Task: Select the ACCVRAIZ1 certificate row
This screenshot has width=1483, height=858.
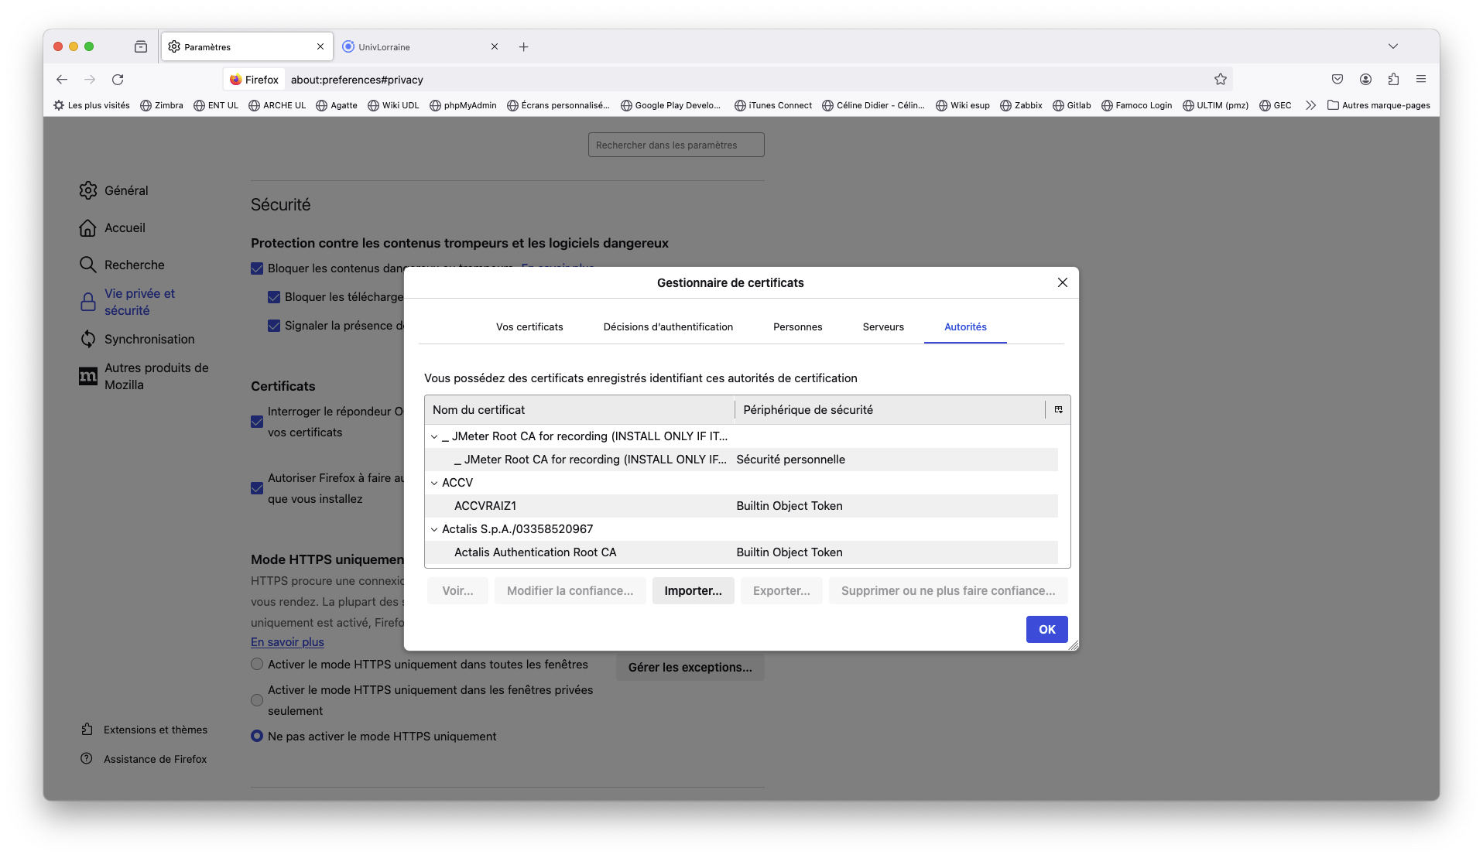Action: point(485,506)
